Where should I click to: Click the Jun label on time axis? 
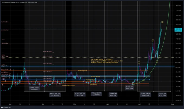tap(108, 104)
